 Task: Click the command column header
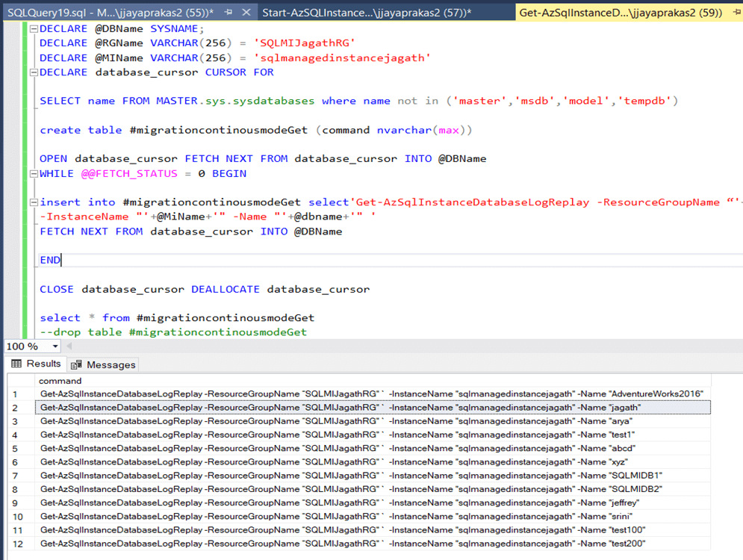60,381
